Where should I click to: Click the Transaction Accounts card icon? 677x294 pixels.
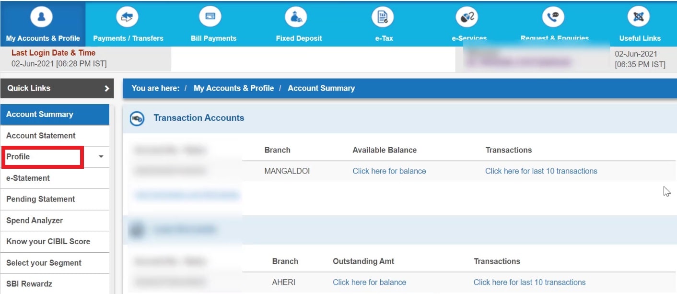[137, 118]
